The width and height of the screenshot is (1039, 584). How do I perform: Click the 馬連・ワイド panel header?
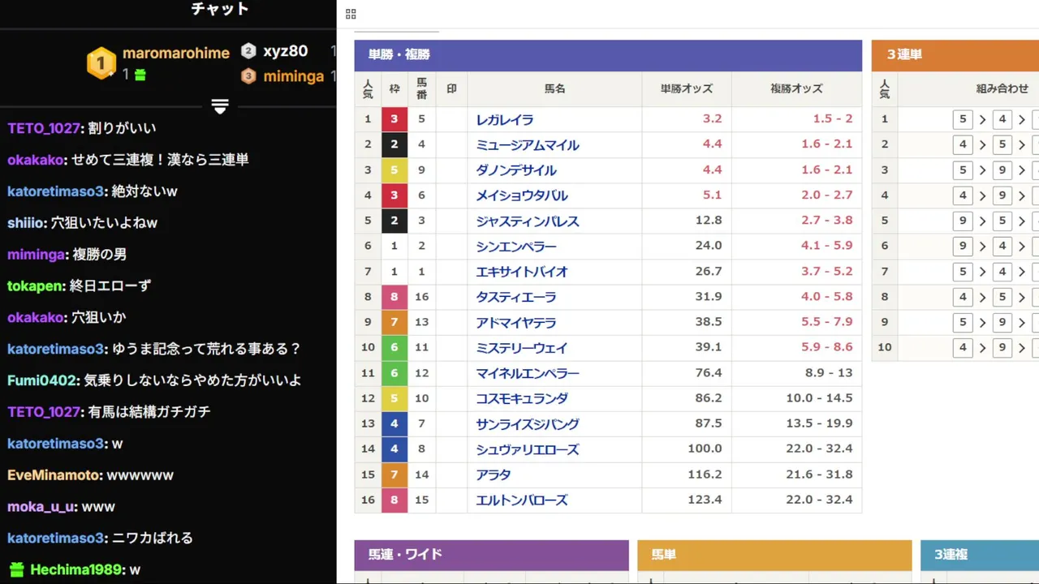491,555
